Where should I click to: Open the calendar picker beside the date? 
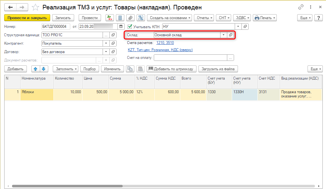click(121, 27)
